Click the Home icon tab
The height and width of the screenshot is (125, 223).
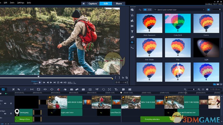[x=83, y=4]
